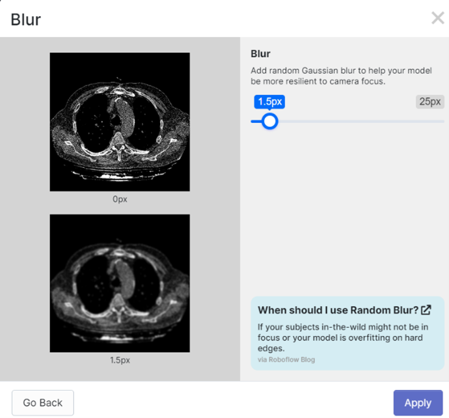The width and height of the screenshot is (449, 418).
Task: Click the gray preview panel background
Action: pos(215,208)
